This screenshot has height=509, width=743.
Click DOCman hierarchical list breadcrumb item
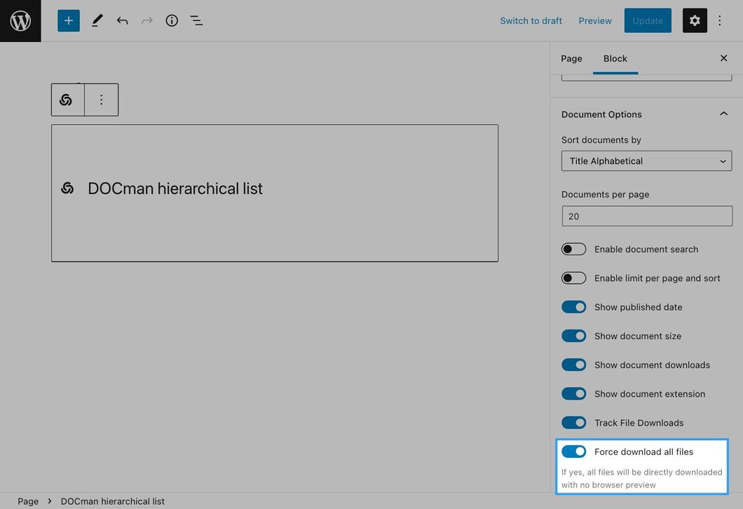112,501
